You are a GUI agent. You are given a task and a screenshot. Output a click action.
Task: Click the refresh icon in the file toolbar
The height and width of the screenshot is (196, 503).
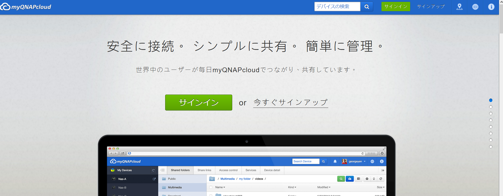point(381,179)
